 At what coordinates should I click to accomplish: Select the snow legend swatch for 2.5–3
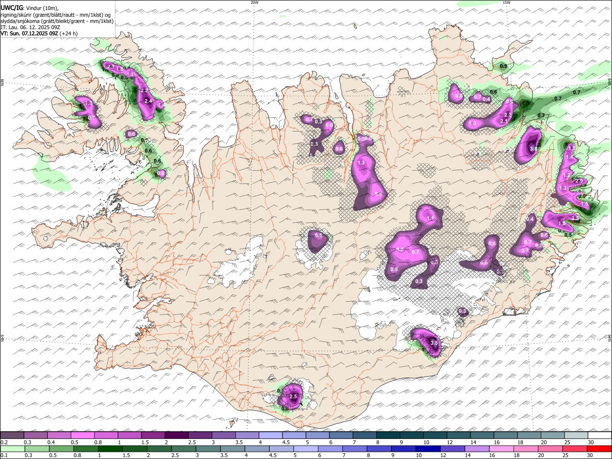point(199,436)
